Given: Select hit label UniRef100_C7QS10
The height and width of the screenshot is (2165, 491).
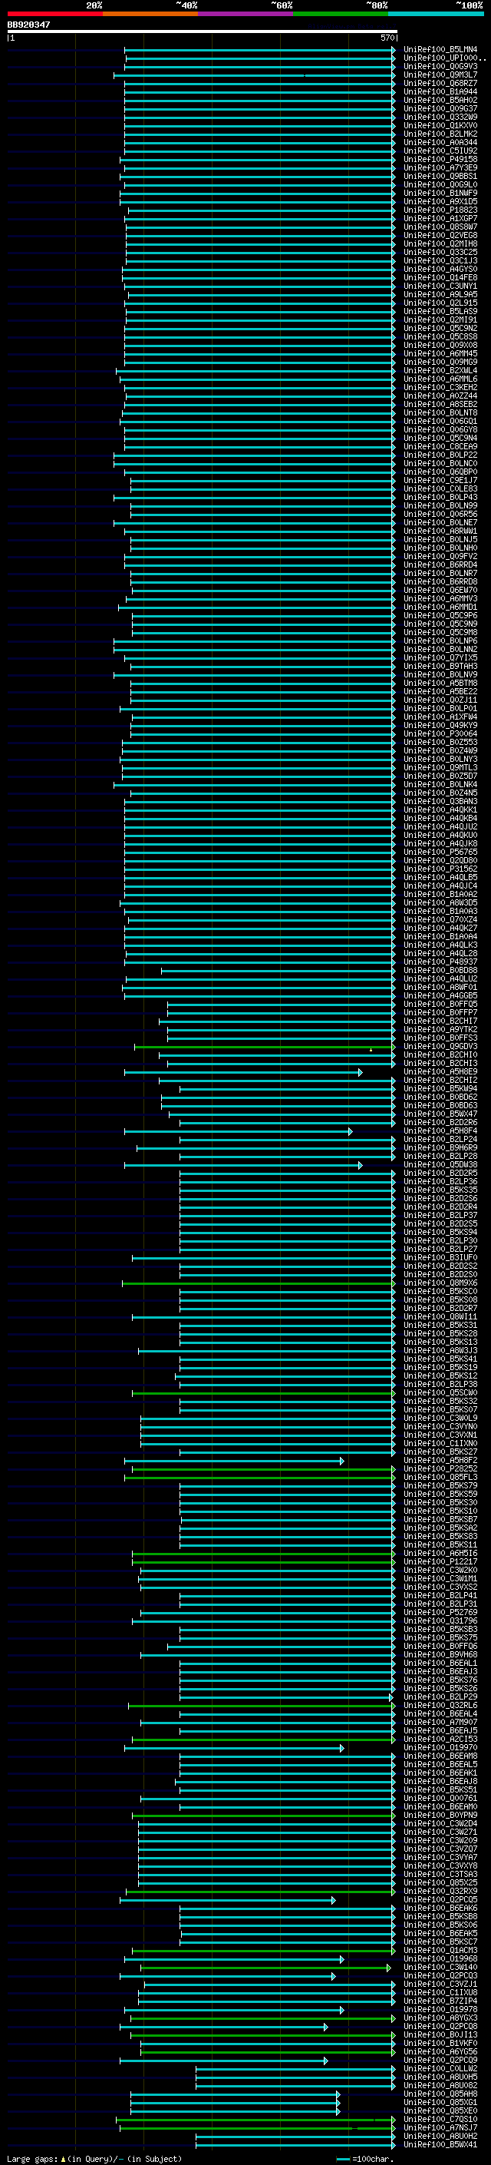Looking at the screenshot, I should [440, 2119].
